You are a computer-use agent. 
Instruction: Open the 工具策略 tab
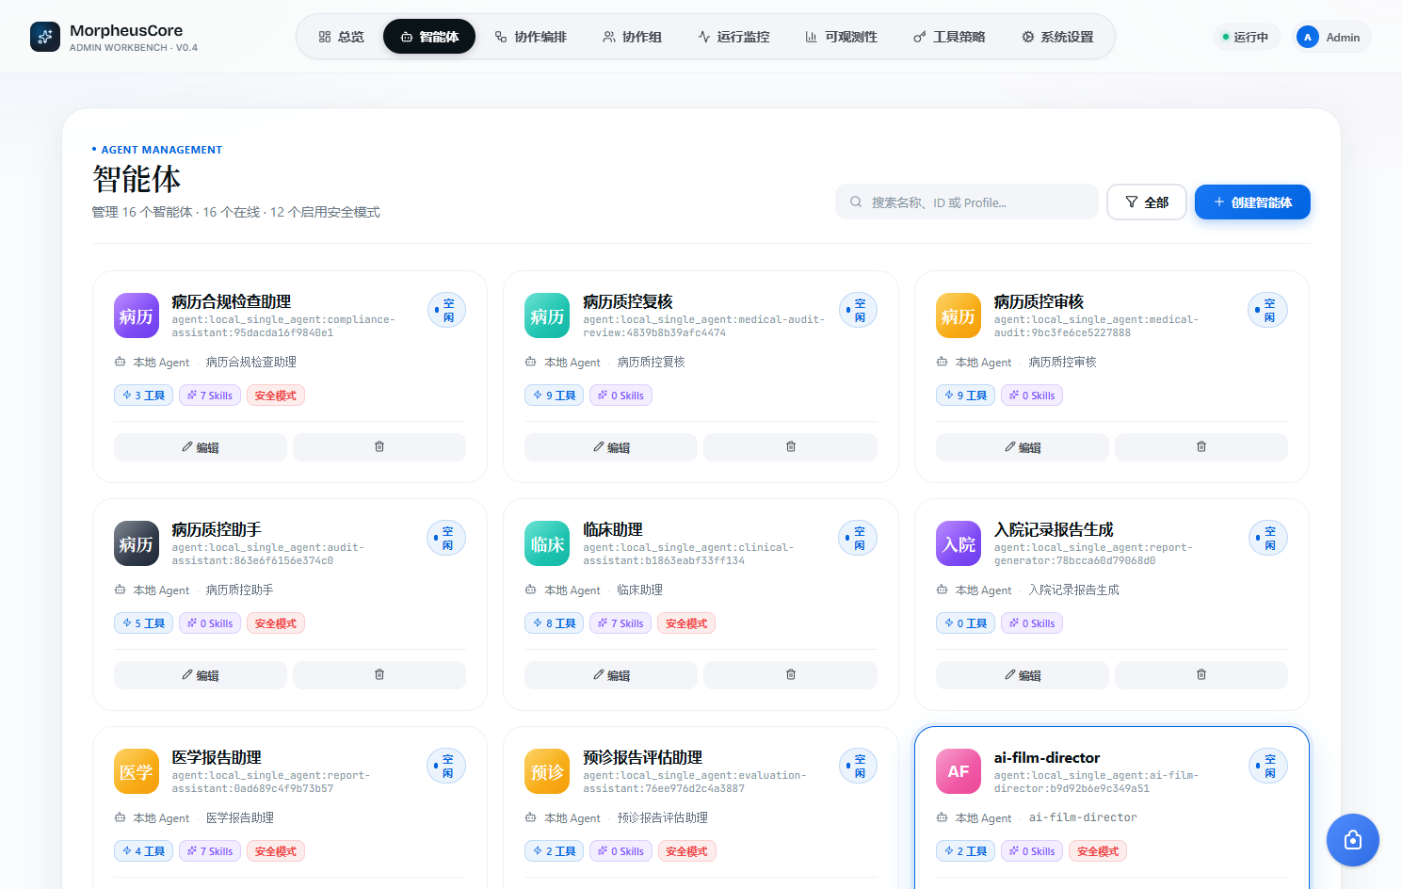pyautogui.click(x=949, y=37)
